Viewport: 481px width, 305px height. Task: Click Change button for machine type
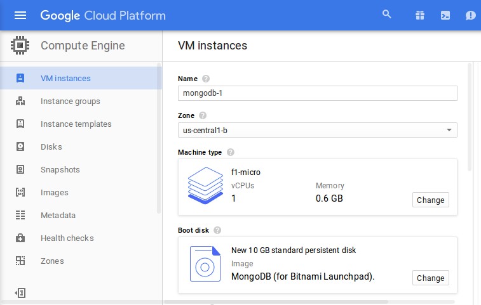[430, 200]
